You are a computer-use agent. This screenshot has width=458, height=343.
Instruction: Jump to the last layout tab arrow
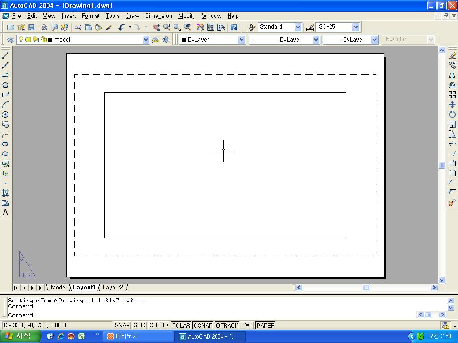pos(41,288)
